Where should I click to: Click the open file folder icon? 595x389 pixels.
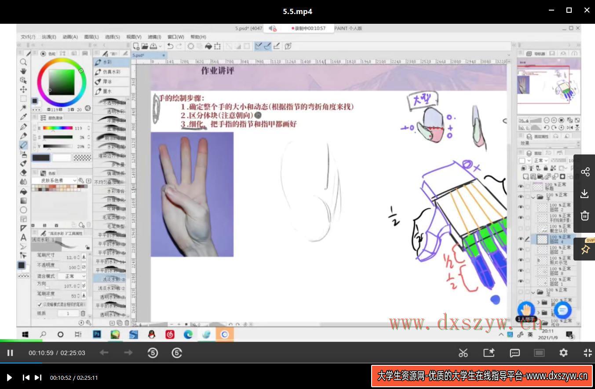click(x=145, y=46)
